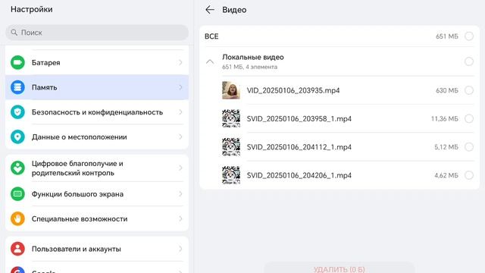Open Цифровое благополучие via its chevron
485x273 pixels.
click(x=180, y=168)
